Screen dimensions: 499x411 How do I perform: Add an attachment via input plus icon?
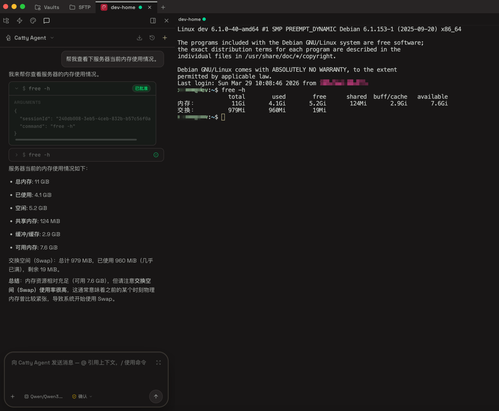click(12, 397)
